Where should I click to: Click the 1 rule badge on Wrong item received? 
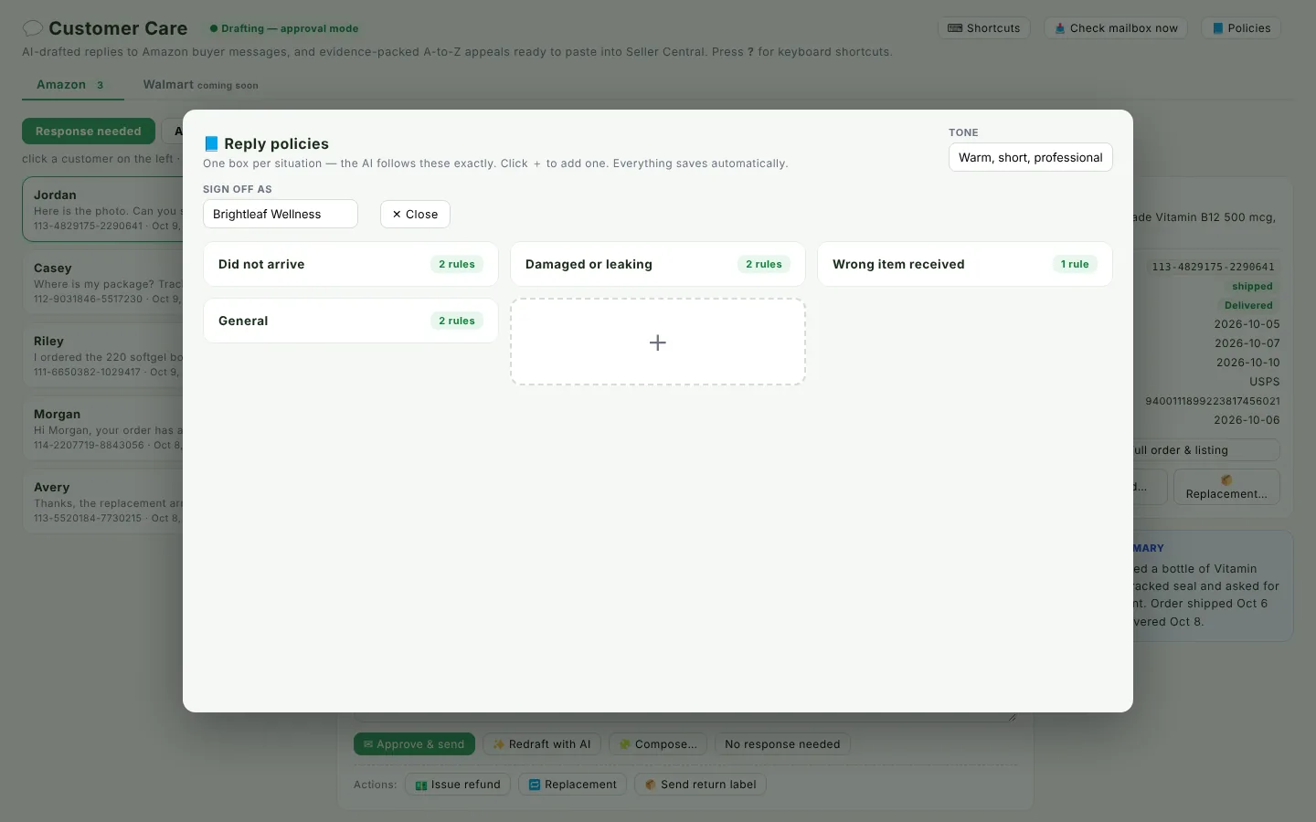1075,264
